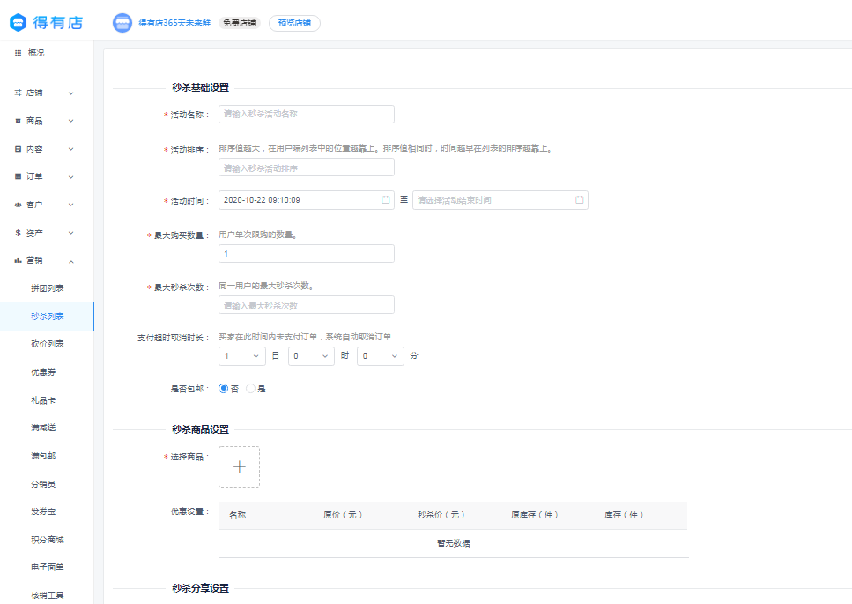The width and height of the screenshot is (852, 604).
Task: Collapse the 营销 marketing menu
Action: 71,261
